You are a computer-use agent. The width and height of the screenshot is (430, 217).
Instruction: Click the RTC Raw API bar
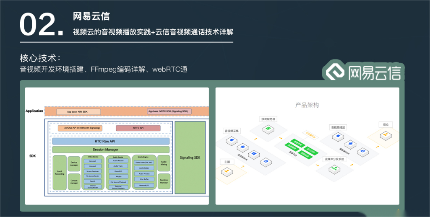[111, 142]
